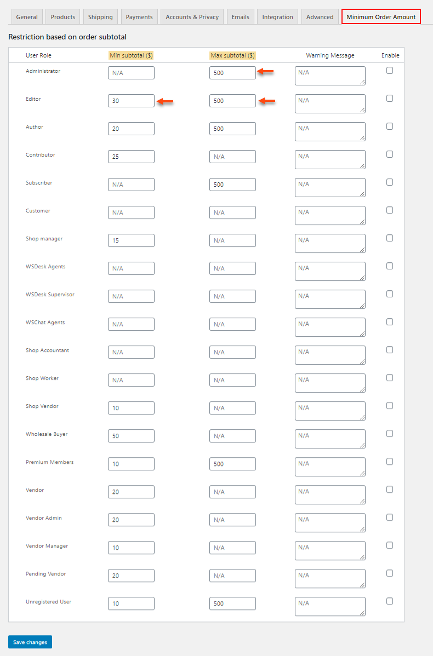This screenshot has height=656, width=433.
Task: Edit the Vendor Admin warning message textarea
Action: [330, 522]
